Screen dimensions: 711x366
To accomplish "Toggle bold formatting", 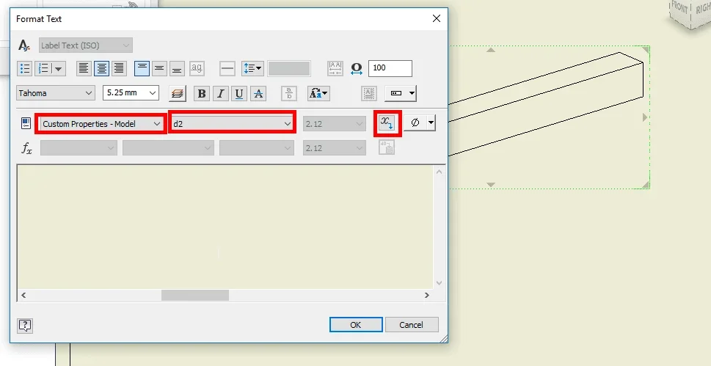I will pyautogui.click(x=202, y=94).
